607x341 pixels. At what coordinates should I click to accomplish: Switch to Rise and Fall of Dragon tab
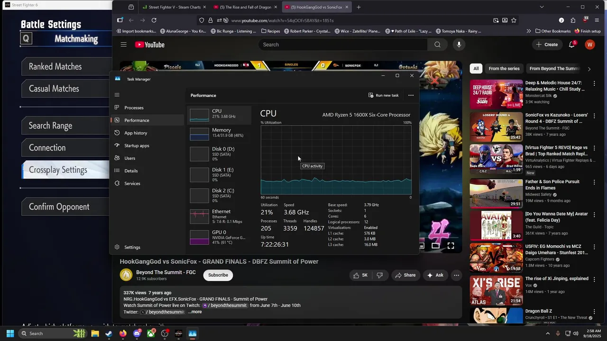[245, 7]
